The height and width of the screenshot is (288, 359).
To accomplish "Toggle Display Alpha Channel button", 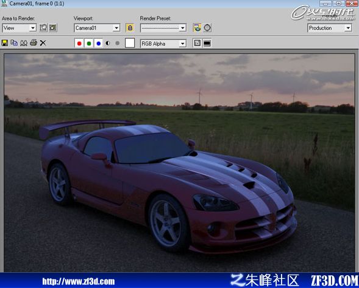I will tap(108, 43).
